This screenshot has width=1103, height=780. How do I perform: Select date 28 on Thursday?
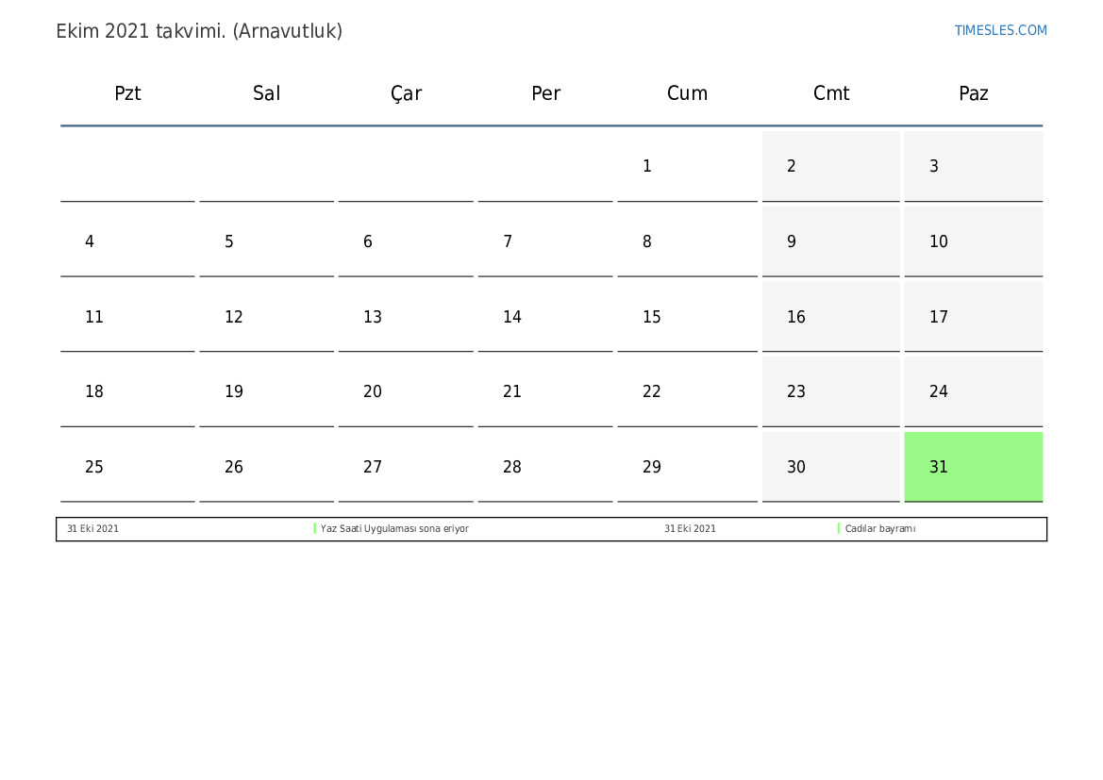[545, 467]
